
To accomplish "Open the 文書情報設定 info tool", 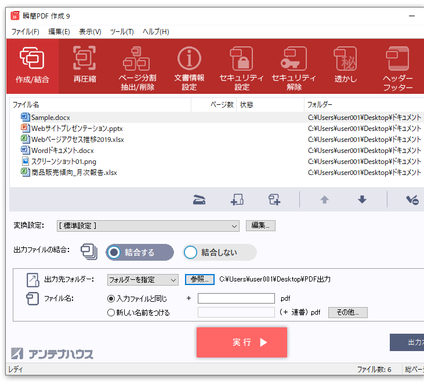I will pyautogui.click(x=189, y=67).
